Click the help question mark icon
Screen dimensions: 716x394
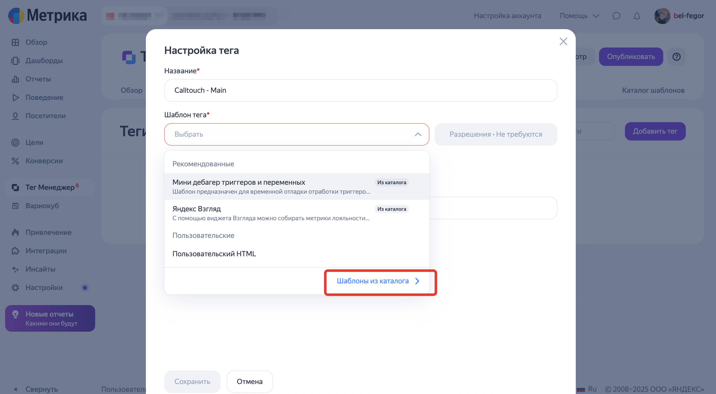676,57
